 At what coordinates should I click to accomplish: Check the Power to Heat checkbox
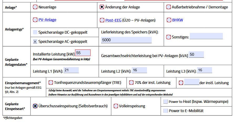pos(165,102)
